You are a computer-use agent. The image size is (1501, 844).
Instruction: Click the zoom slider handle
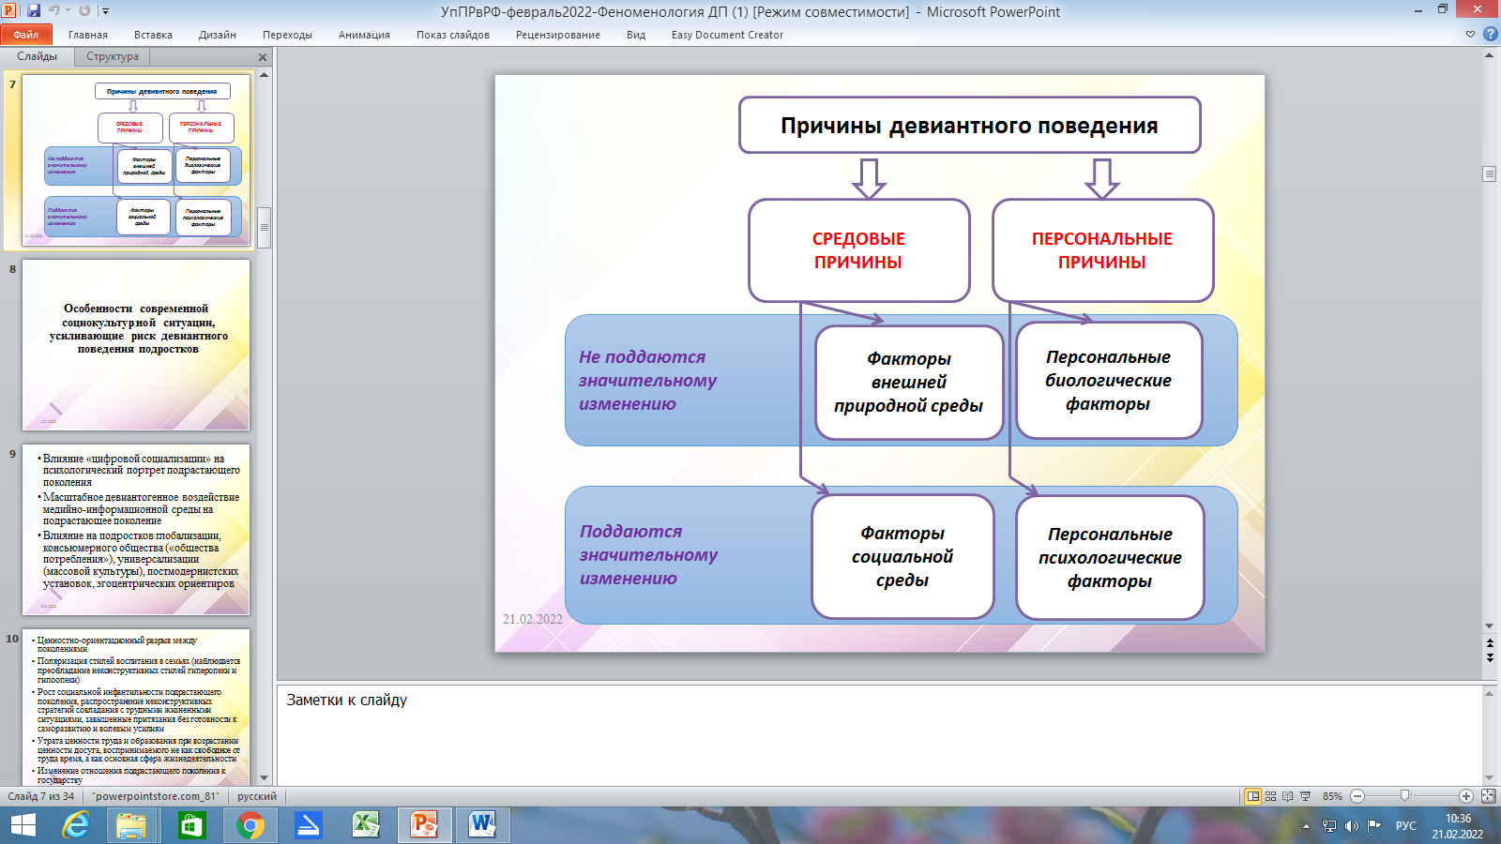coord(1404,796)
